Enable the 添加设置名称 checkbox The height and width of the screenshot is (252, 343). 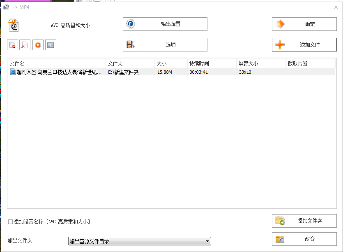10,221
